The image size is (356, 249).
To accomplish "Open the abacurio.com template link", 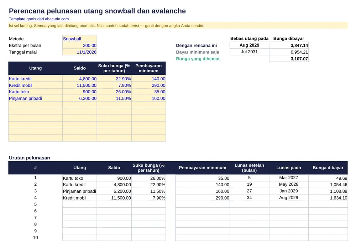I will [39, 19].
